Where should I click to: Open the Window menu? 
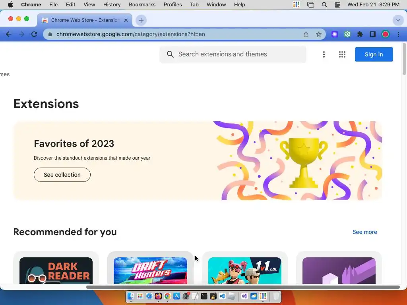point(216,5)
